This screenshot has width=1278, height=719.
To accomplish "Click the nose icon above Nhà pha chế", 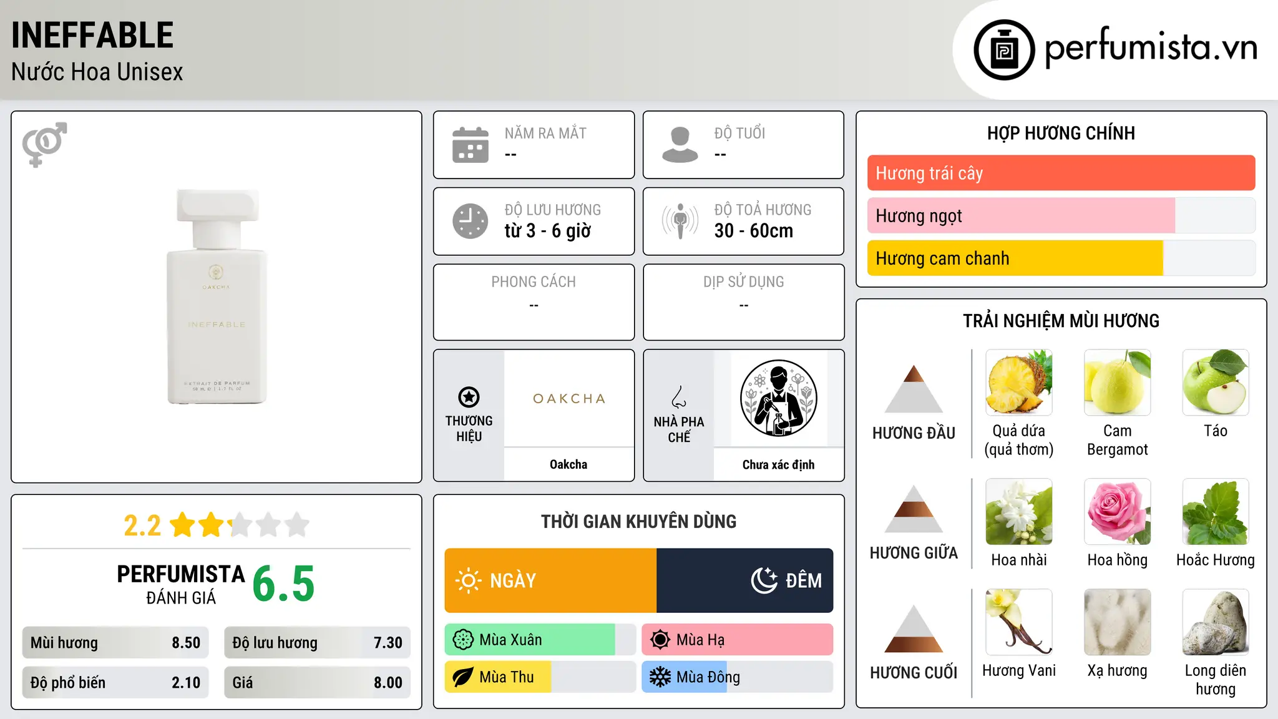I will (679, 397).
